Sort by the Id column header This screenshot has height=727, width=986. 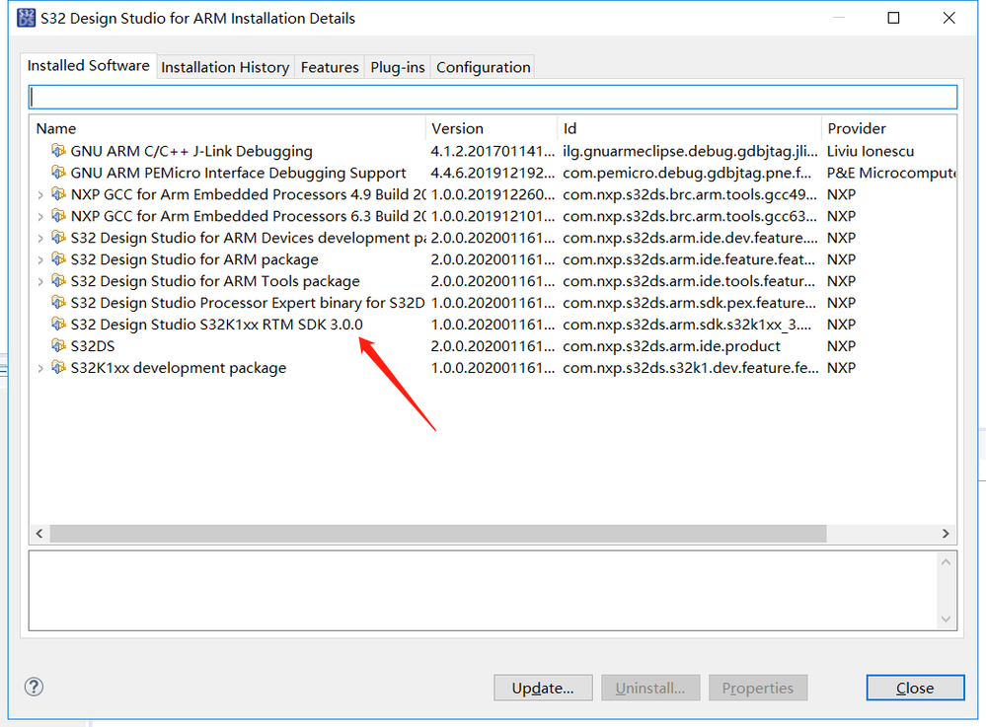tap(689, 128)
